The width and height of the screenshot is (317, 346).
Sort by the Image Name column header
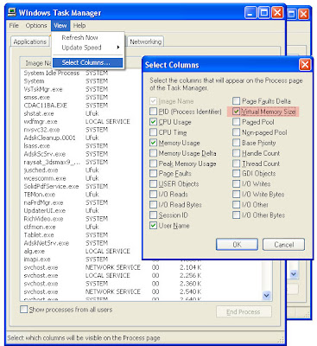[x=37, y=63]
